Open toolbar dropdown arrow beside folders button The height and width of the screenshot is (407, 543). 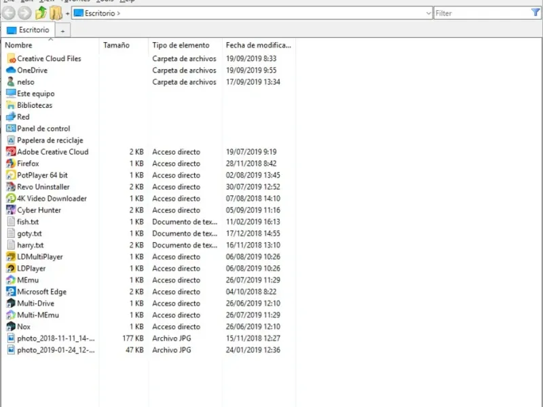point(67,14)
